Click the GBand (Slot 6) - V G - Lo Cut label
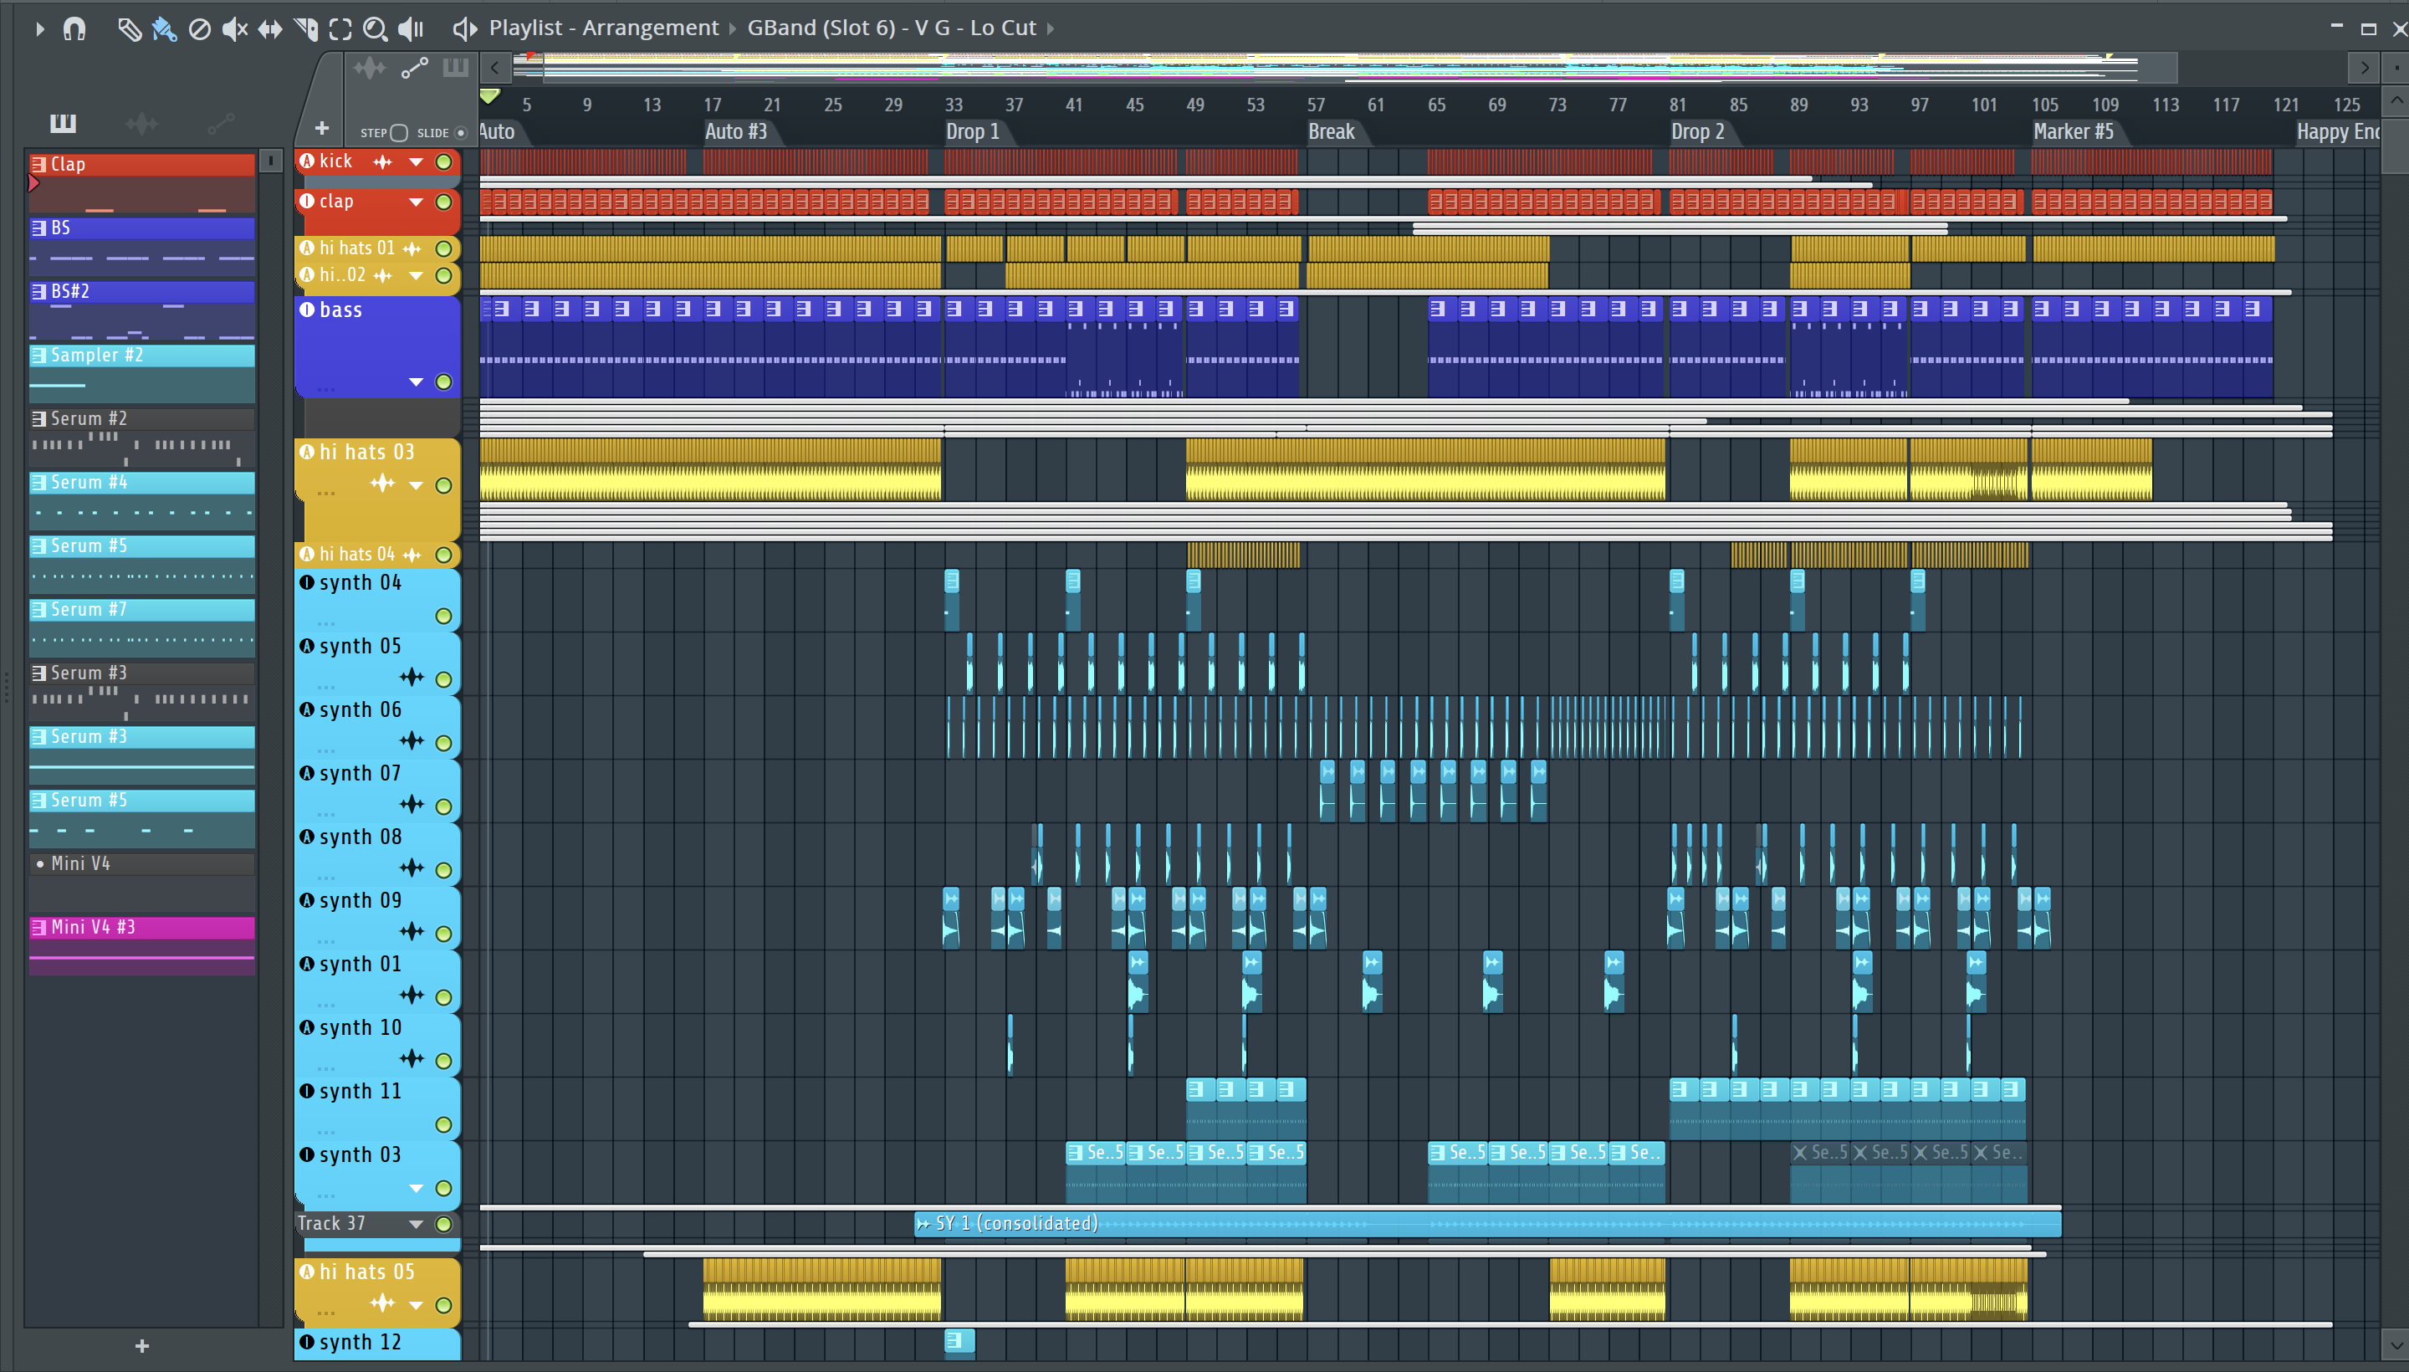Screen dimensions: 2409x1372 tap(891, 28)
